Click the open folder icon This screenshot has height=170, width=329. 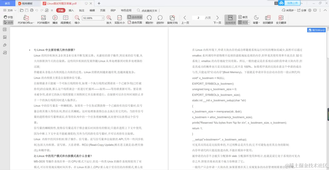click(22, 10)
